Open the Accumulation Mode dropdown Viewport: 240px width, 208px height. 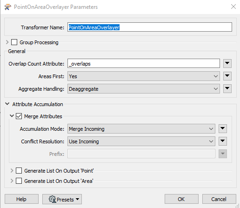click(141, 129)
